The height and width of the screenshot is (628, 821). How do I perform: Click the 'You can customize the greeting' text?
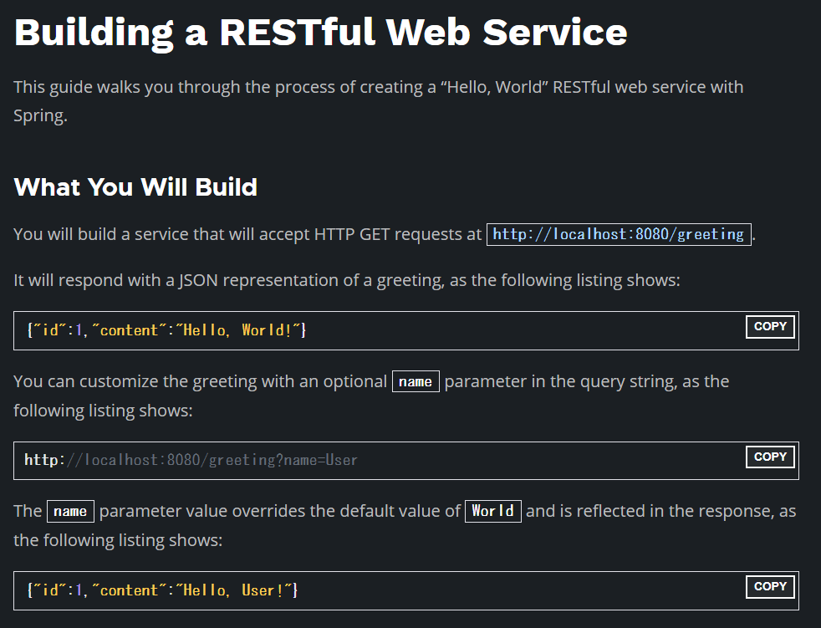(x=201, y=382)
